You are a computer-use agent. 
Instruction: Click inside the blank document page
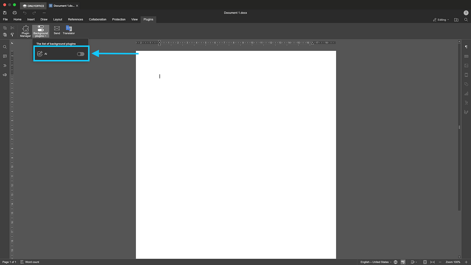point(236,155)
